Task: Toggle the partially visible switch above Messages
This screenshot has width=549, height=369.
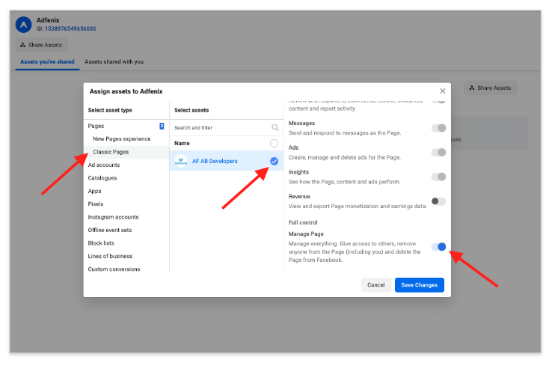Action: pyautogui.click(x=439, y=101)
